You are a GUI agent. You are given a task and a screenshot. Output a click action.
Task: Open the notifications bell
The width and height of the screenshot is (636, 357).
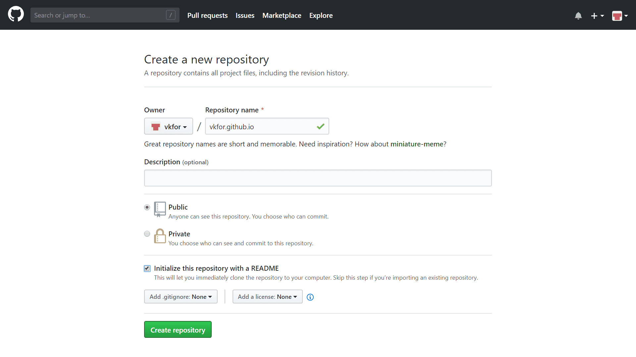tap(578, 16)
